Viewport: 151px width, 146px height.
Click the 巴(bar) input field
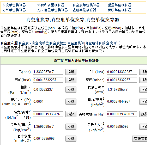pyautogui.click(x=48, y=72)
